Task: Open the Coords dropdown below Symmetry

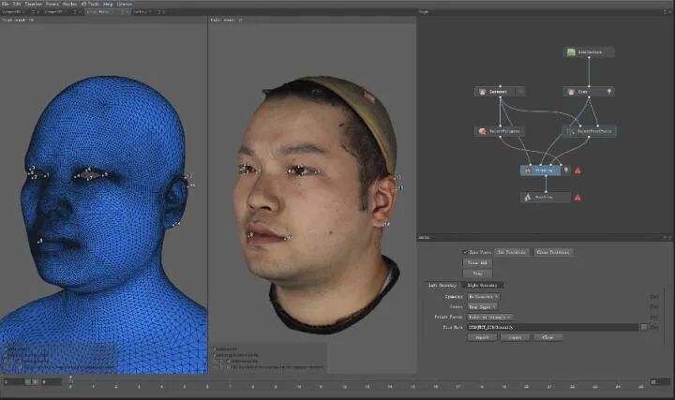Action: click(x=483, y=306)
